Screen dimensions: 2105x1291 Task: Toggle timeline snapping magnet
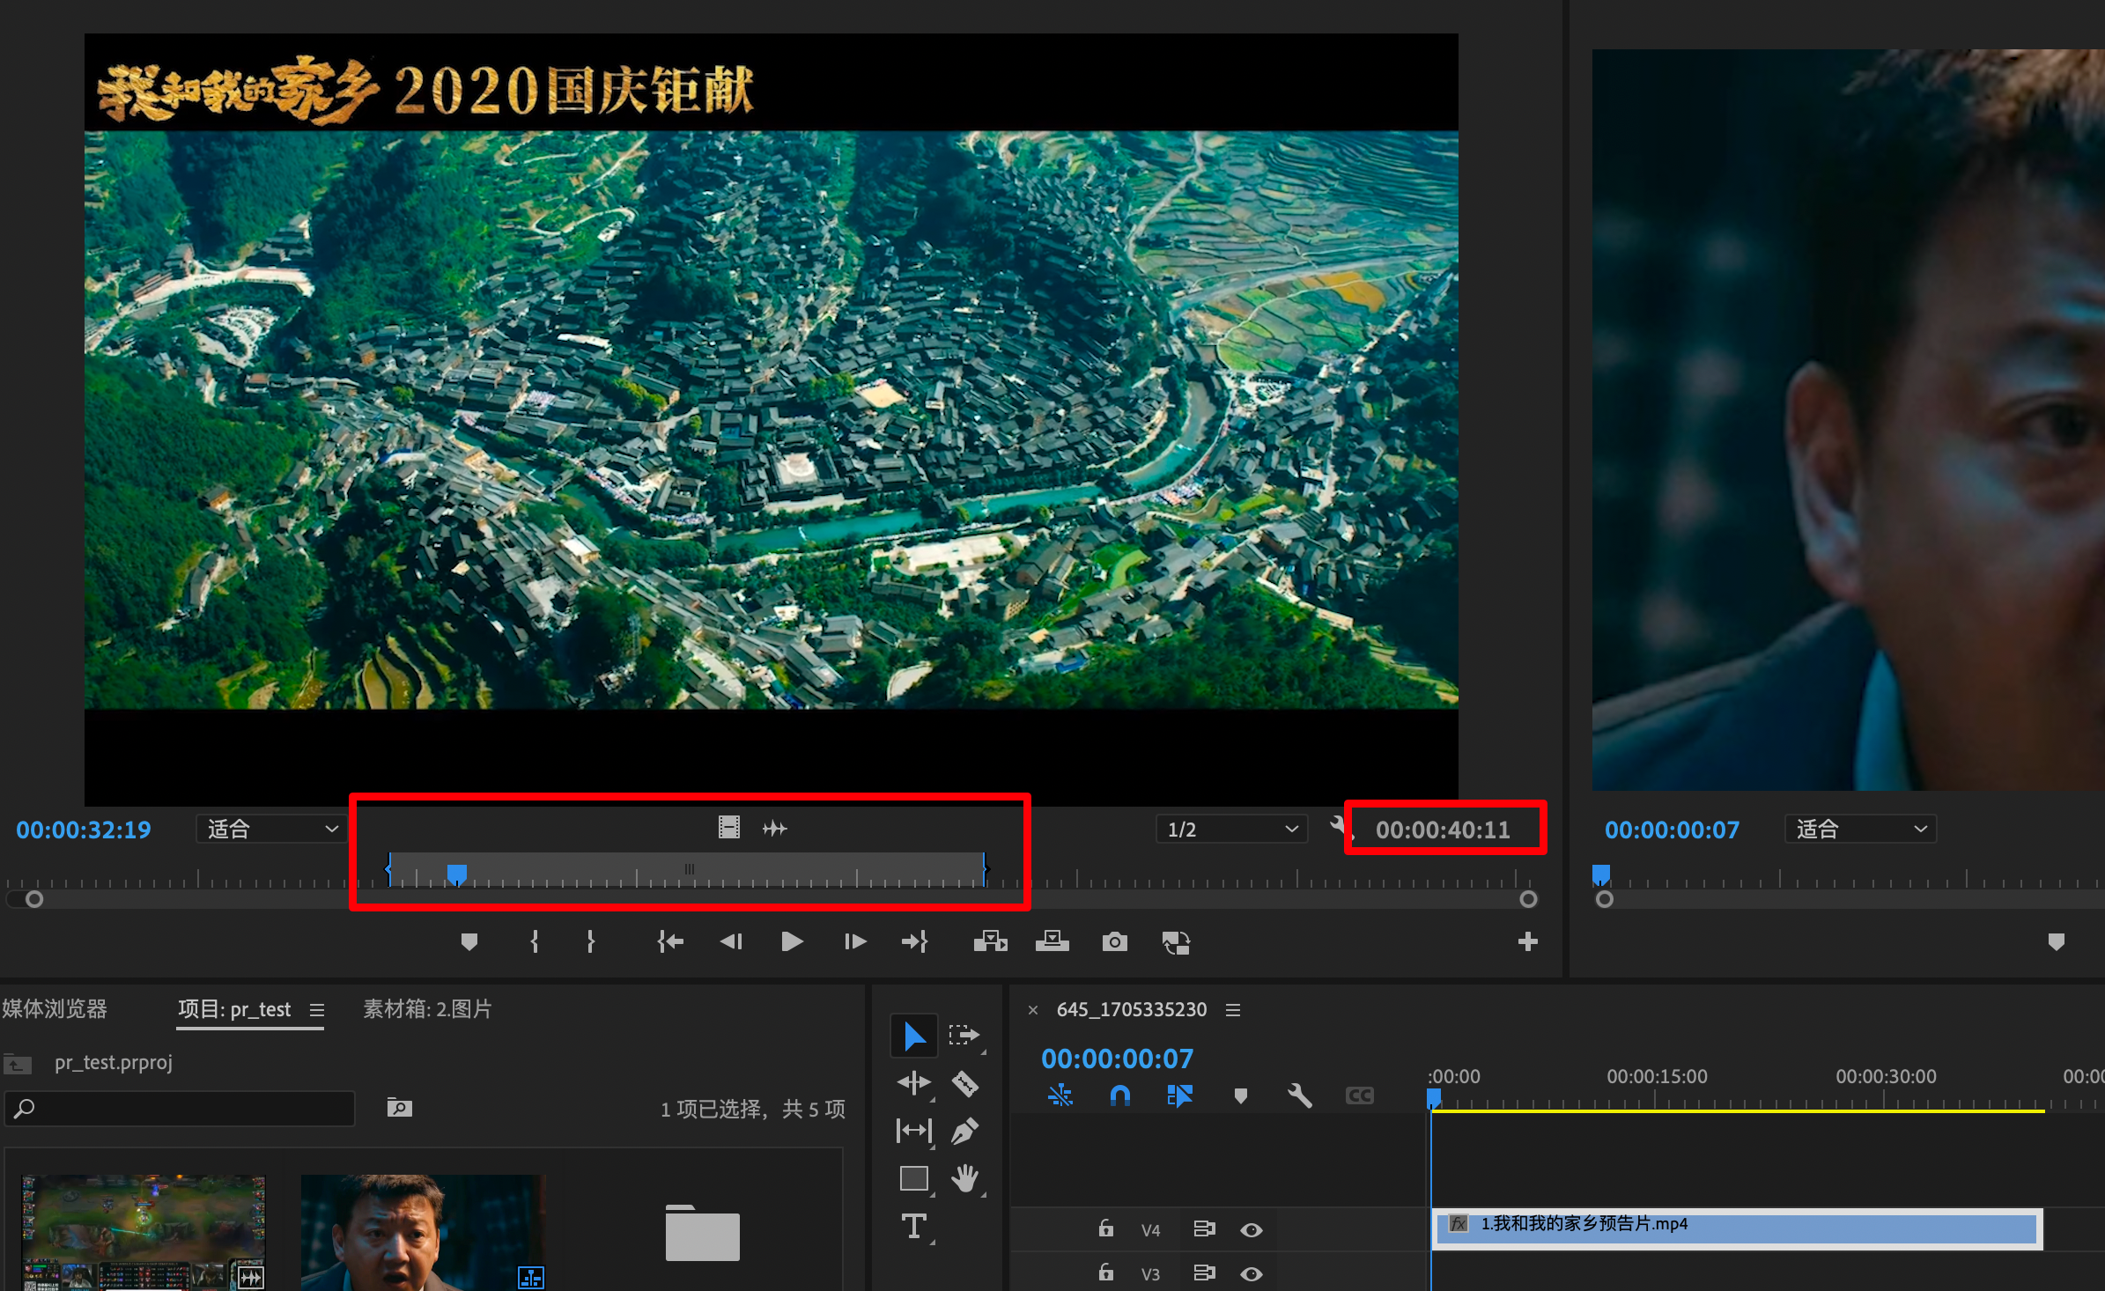pyautogui.click(x=1120, y=1096)
